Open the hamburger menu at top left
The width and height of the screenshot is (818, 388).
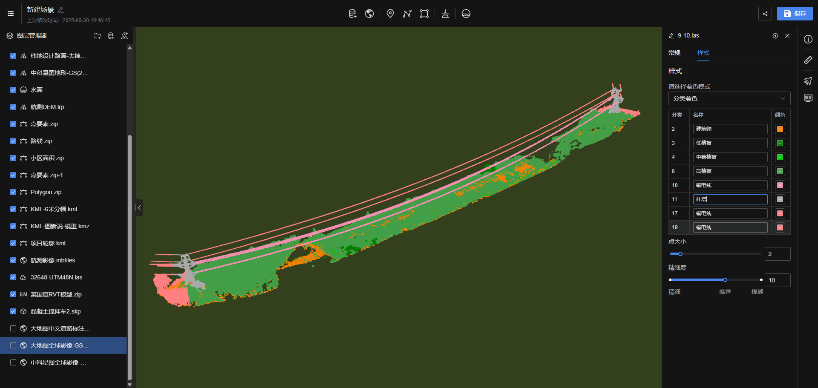(x=11, y=14)
